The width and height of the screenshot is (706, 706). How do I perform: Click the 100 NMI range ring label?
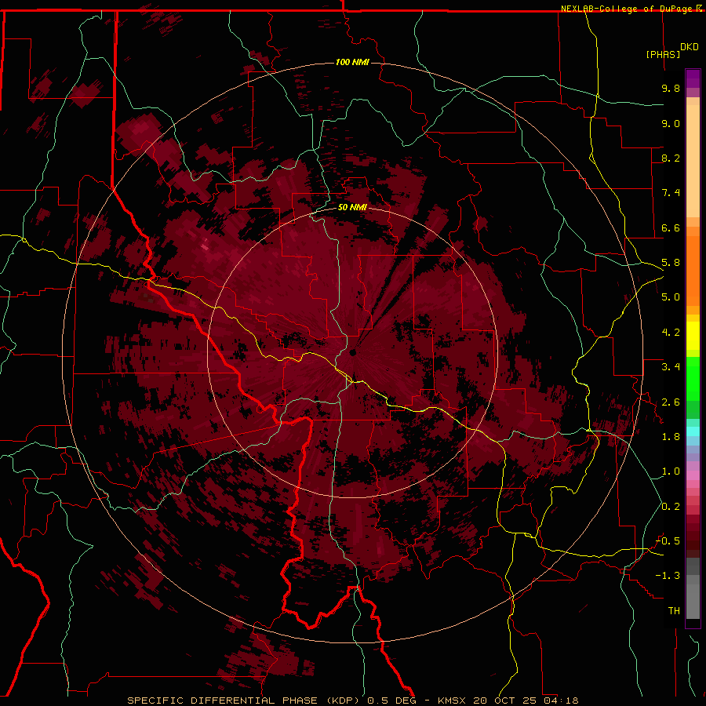click(x=352, y=62)
